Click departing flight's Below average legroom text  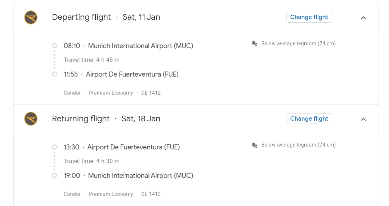[x=298, y=44]
